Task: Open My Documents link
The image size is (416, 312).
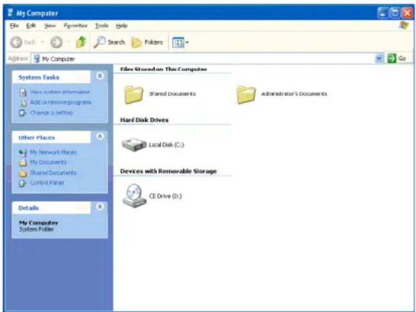Action: pos(48,162)
